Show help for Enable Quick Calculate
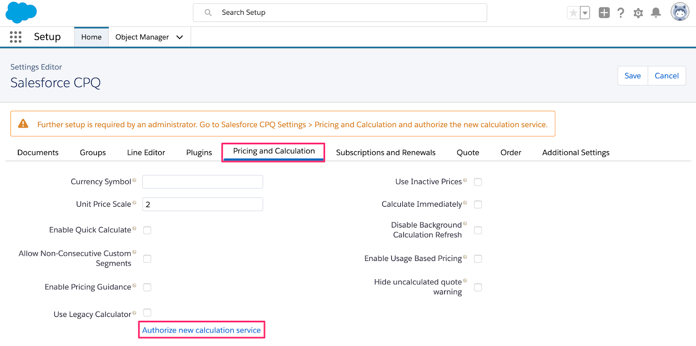Image resolution: width=696 pixels, height=346 pixels. (134, 228)
